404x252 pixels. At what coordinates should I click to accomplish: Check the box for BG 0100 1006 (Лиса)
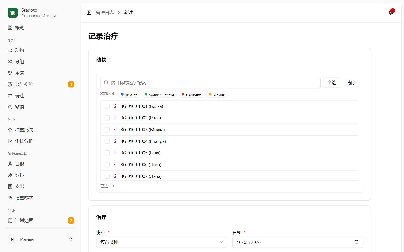coord(107,165)
